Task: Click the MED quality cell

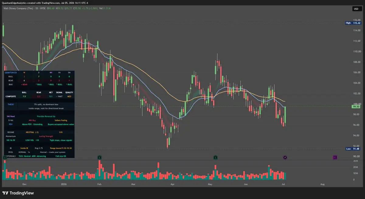Action: 69,96
